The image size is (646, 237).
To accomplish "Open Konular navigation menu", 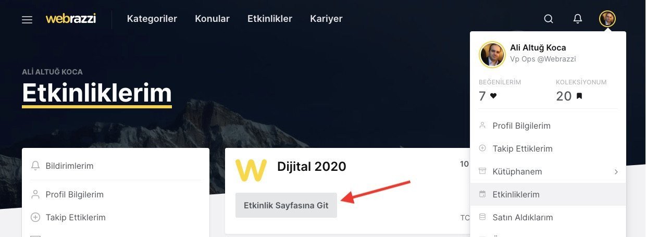I will [212, 19].
